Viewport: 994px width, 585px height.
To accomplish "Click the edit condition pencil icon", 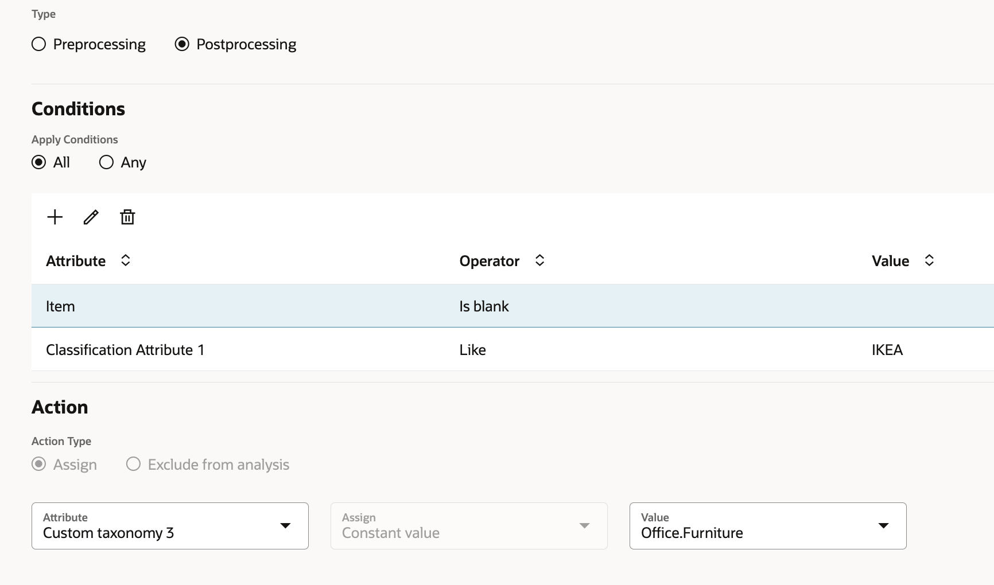I will (91, 217).
